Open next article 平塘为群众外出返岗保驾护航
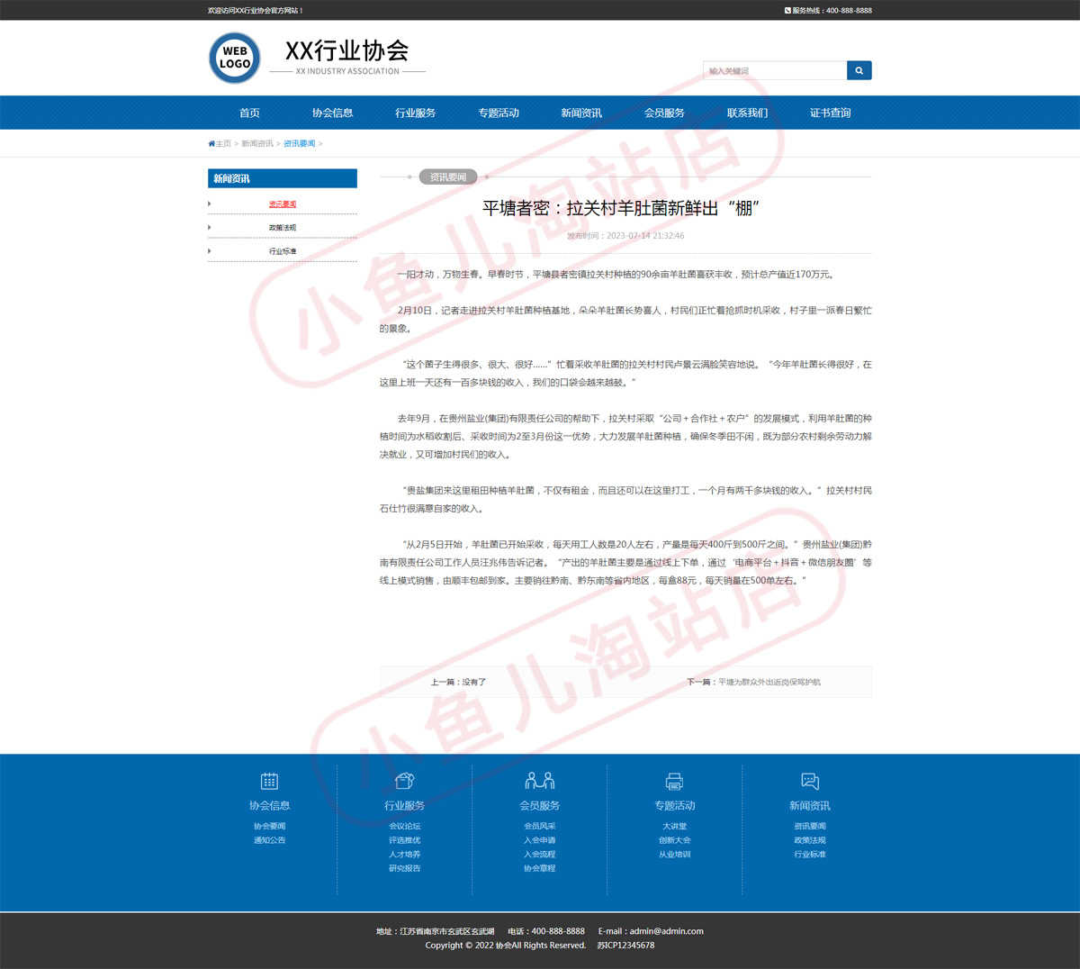 [x=769, y=682]
